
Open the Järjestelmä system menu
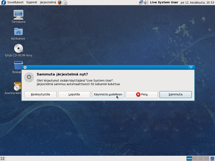tap(48, 3)
